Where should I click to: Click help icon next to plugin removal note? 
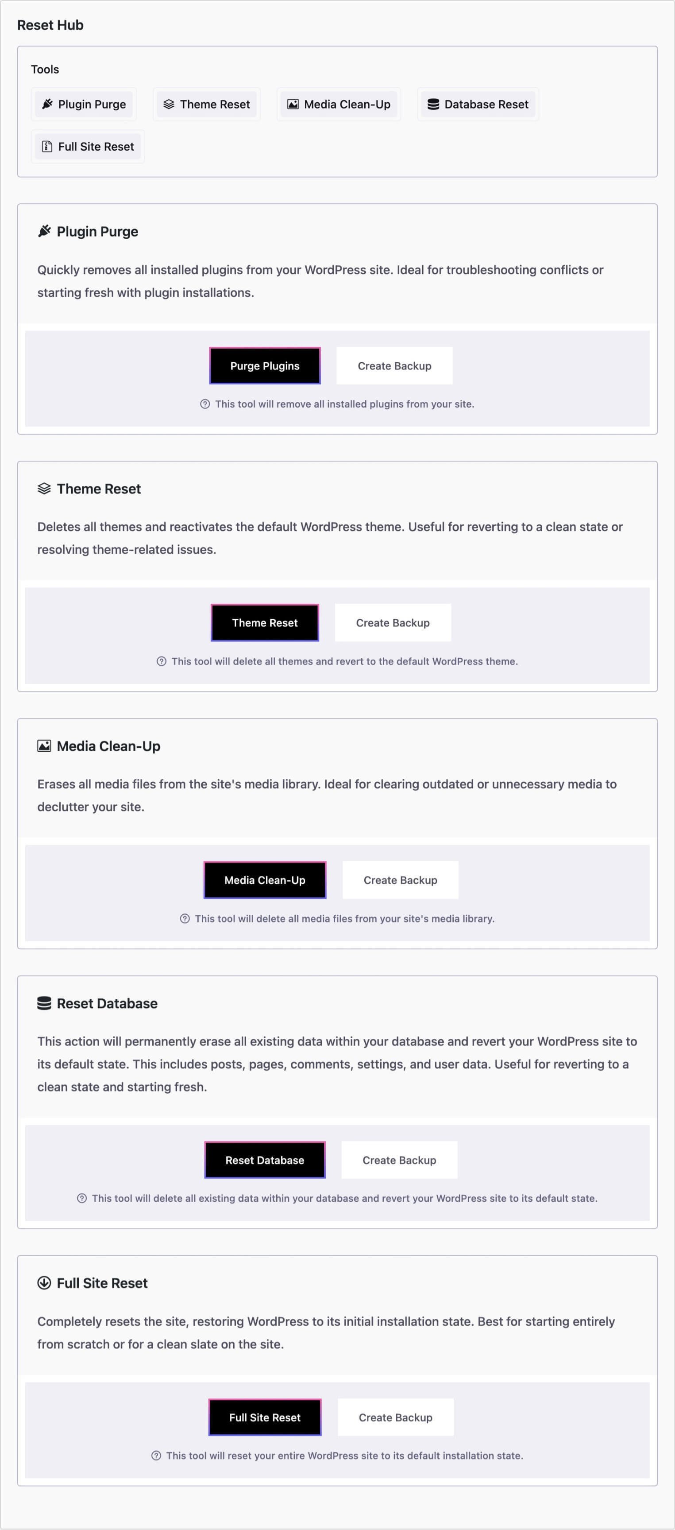(x=205, y=404)
